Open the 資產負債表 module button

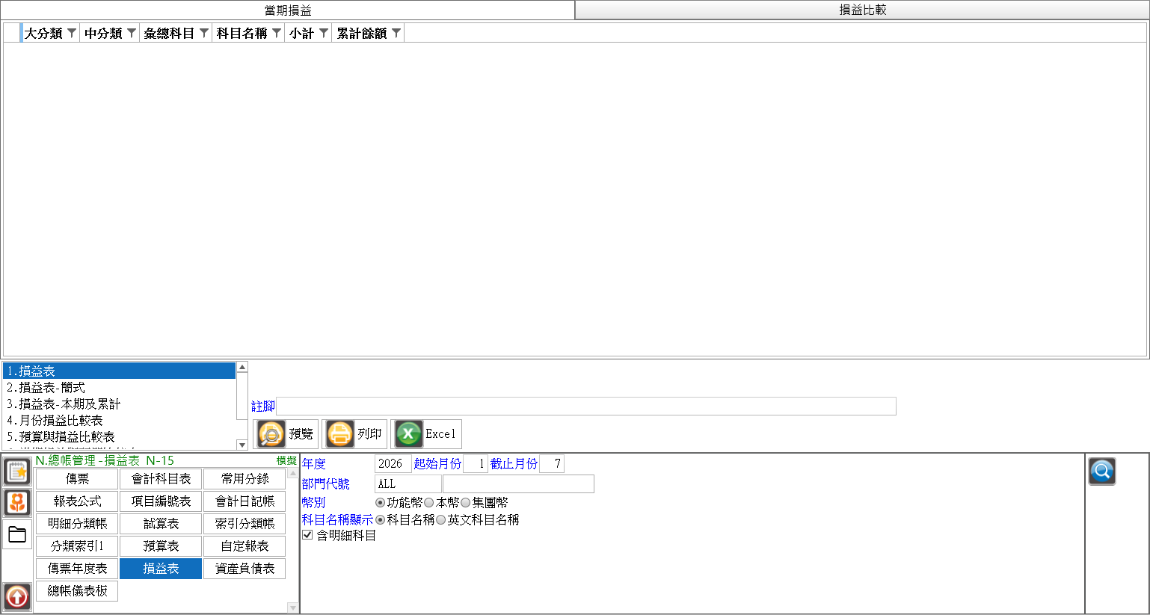245,569
